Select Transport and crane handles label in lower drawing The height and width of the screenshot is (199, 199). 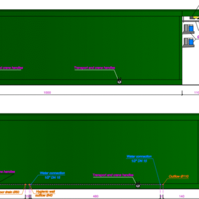coord(113,175)
